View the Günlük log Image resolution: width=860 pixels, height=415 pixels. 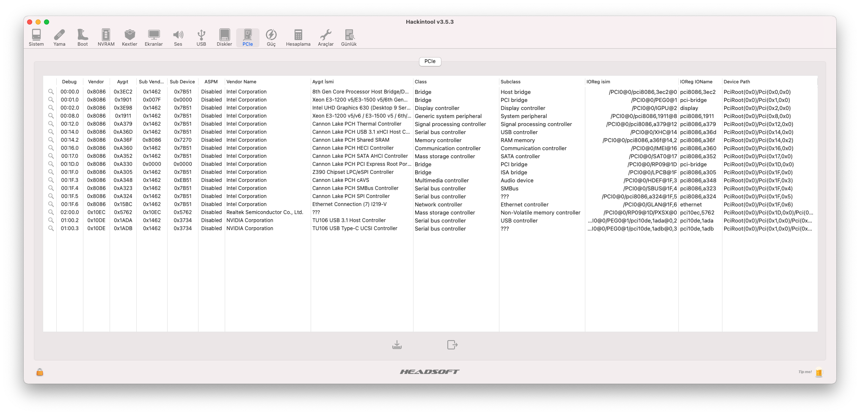pyautogui.click(x=349, y=37)
